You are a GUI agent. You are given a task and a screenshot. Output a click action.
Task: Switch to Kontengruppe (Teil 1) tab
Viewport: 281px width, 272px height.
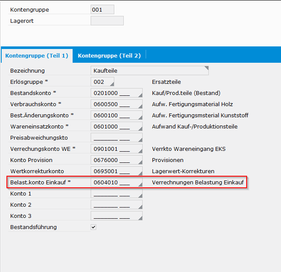pyautogui.click(x=37, y=56)
